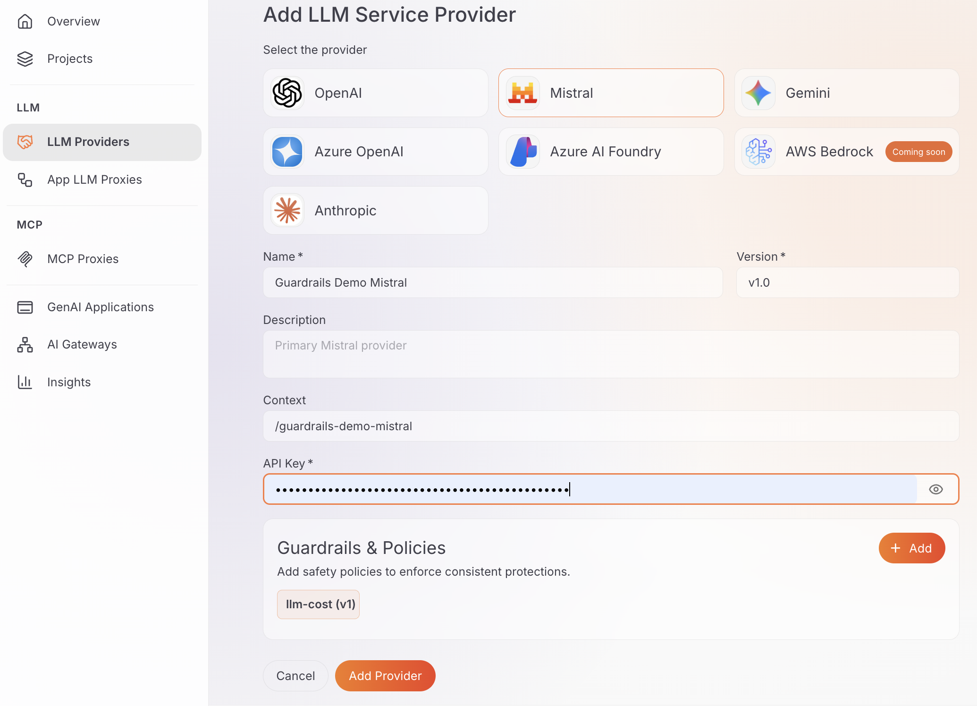Click the llm-cost (v1) policy chip
This screenshot has height=706, width=977.
(x=318, y=604)
